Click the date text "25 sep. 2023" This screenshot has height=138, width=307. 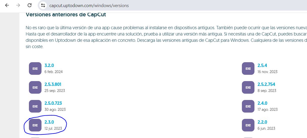[55, 91]
